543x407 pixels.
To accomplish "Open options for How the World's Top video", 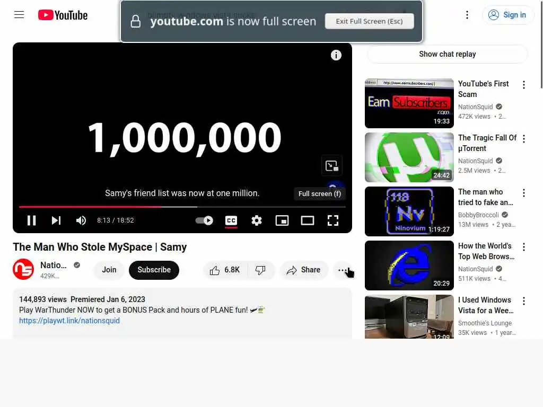I will tap(523, 247).
